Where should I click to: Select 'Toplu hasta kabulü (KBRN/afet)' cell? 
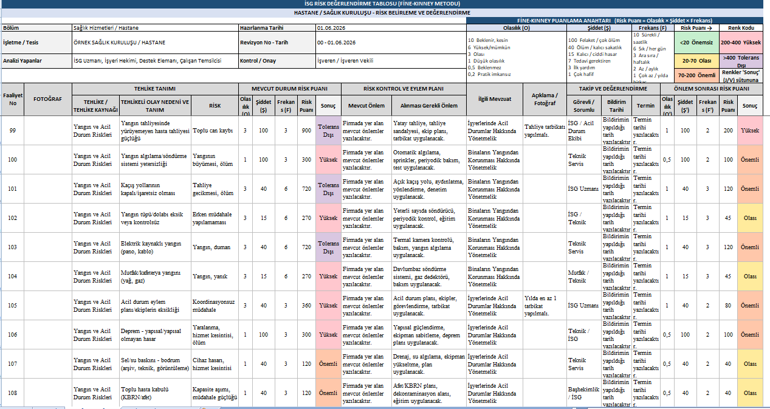155,393
